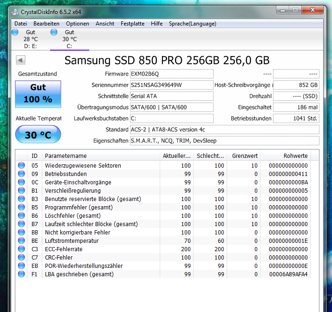Screen dimensions: 332x312
Task: Click raw value 00000000001E
Action: point(288,241)
